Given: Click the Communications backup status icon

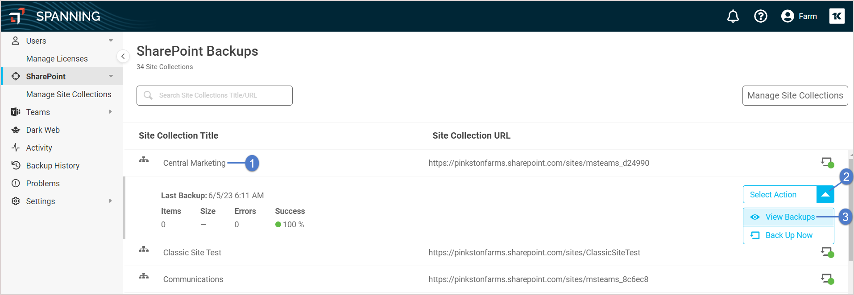Looking at the screenshot, I should (828, 279).
